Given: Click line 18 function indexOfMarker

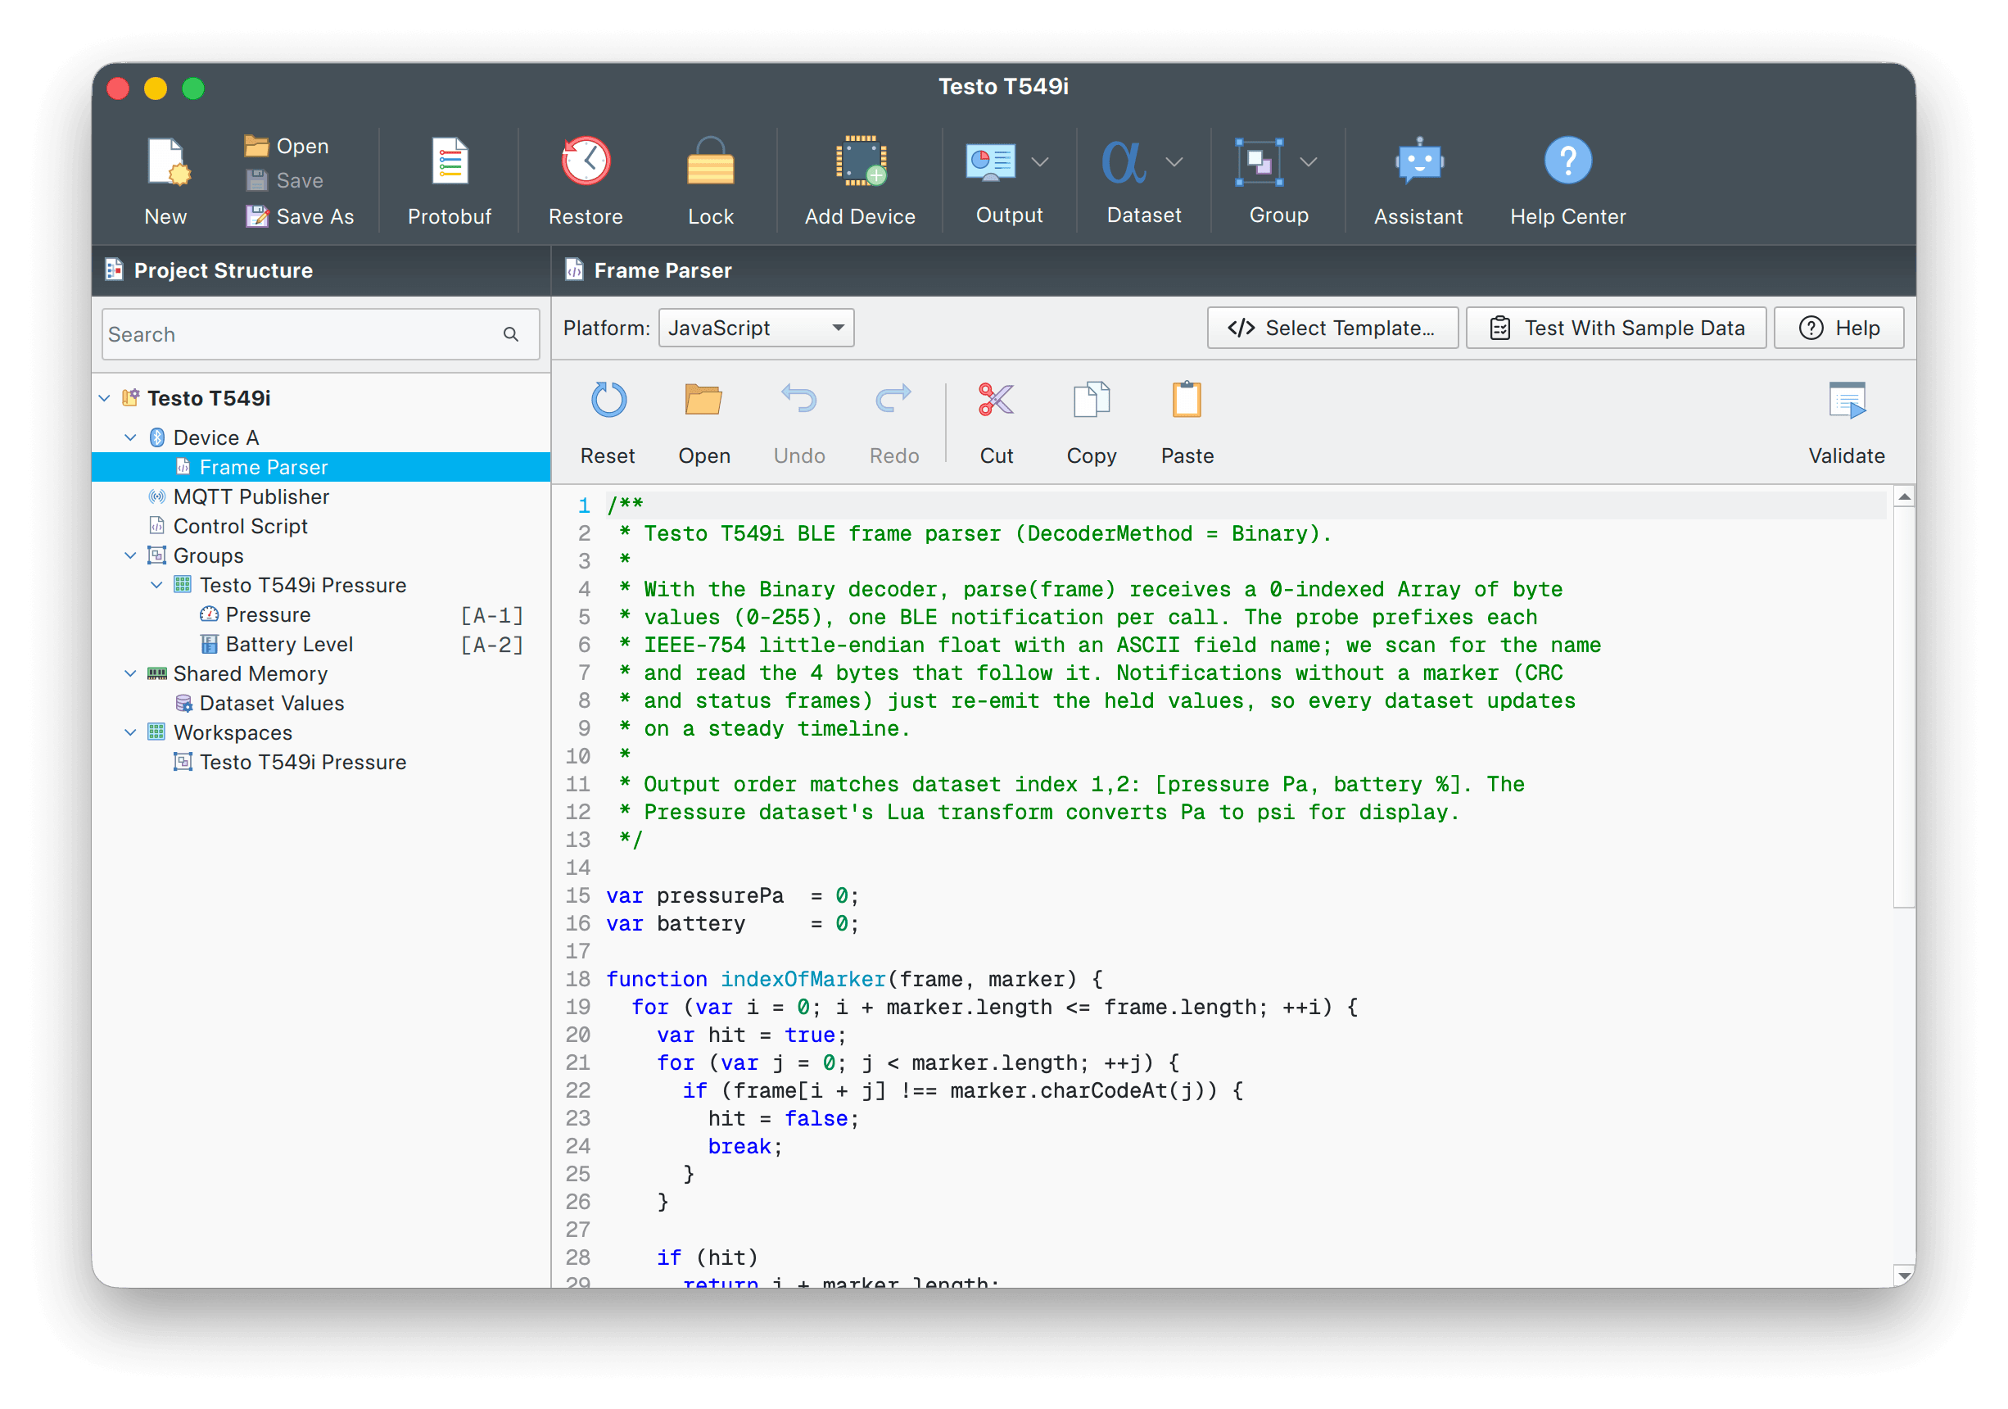Looking at the screenshot, I should pos(854,979).
